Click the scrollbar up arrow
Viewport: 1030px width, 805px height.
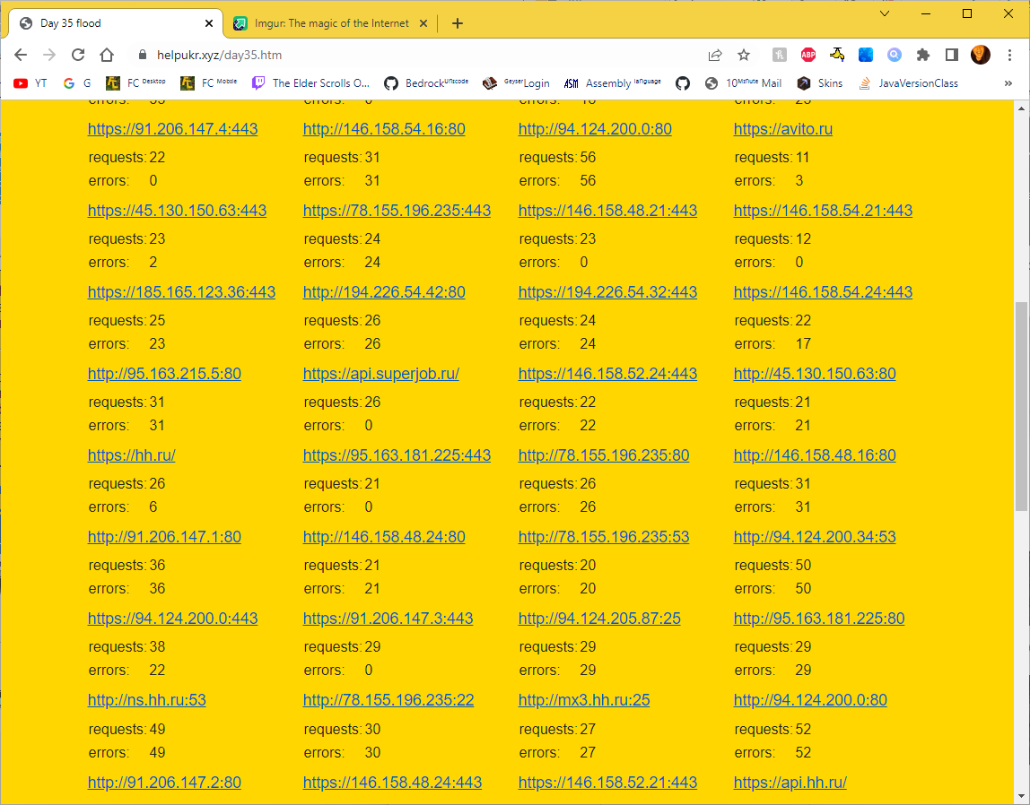tap(1021, 108)
